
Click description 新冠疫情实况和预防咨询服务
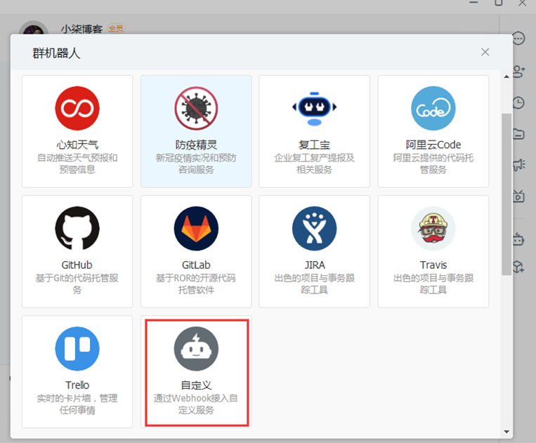196,164
